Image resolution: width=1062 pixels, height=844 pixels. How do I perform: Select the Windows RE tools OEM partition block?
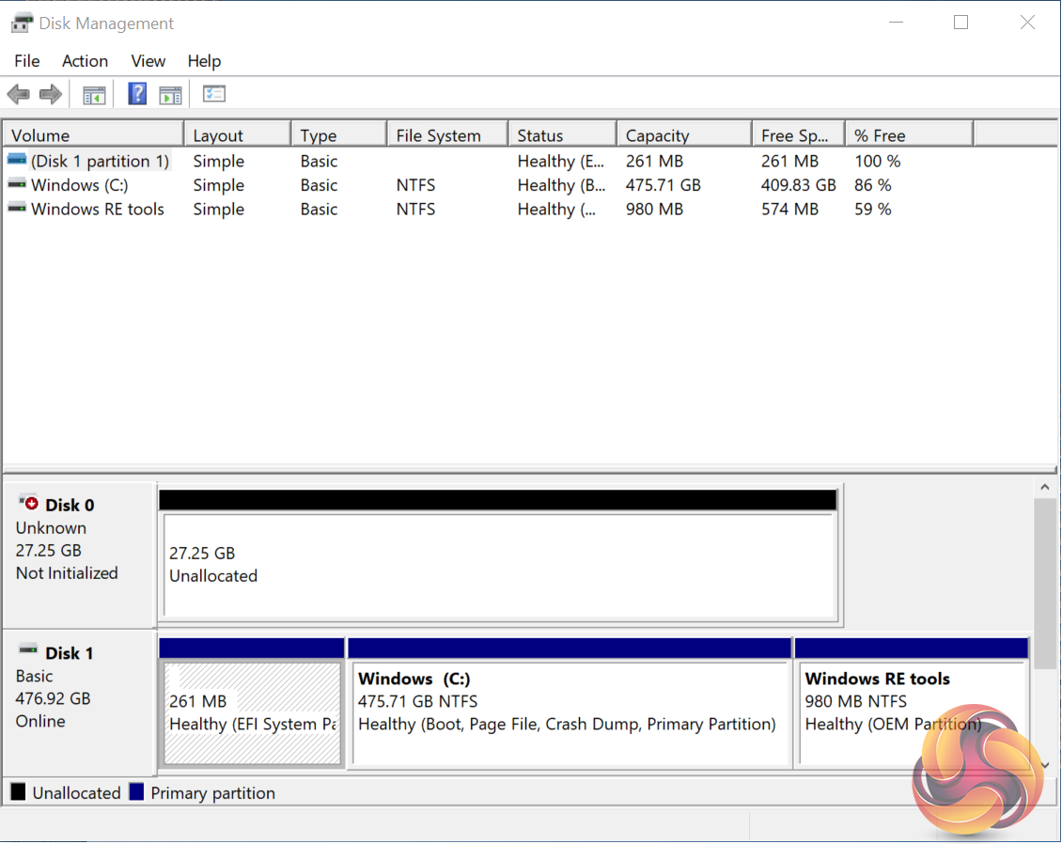point(912,702)
